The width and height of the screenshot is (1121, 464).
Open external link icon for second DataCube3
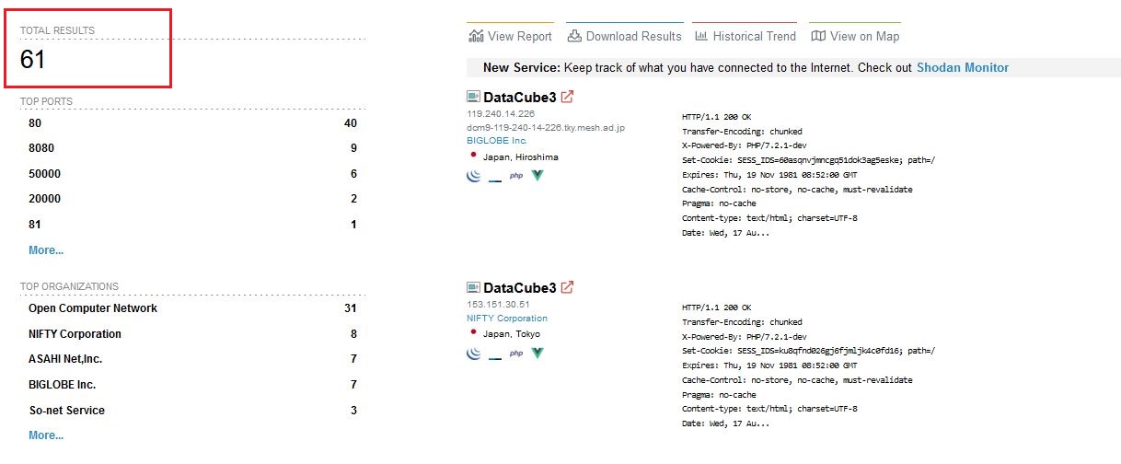tap(568, 287)
